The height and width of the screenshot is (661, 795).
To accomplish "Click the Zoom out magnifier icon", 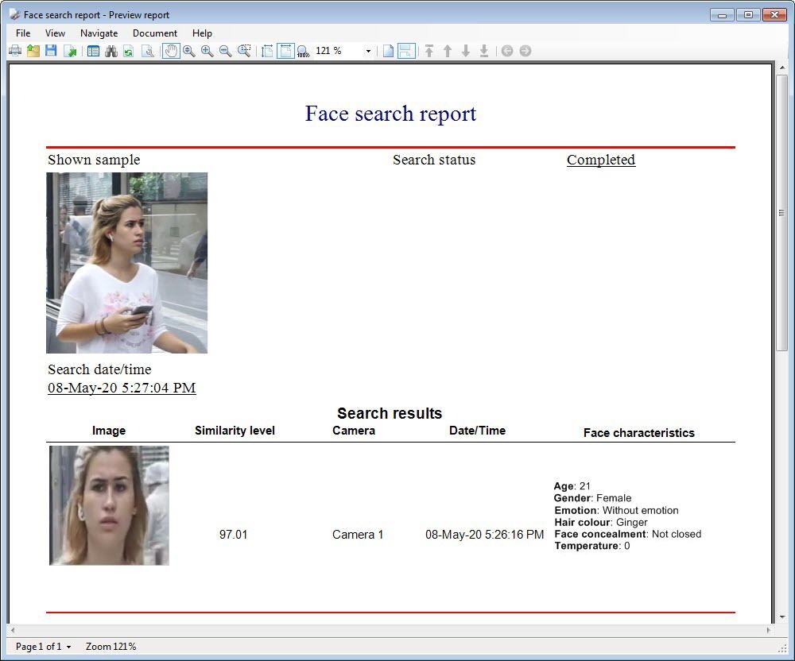I will tap(226, 51).
